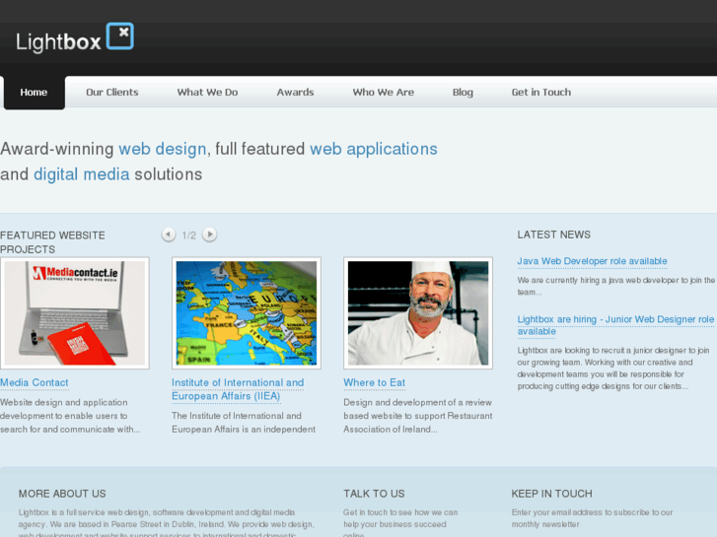Viewport: 717px width, 537px height.
Task: Open the Awards menu item
Action: point(296,93)
